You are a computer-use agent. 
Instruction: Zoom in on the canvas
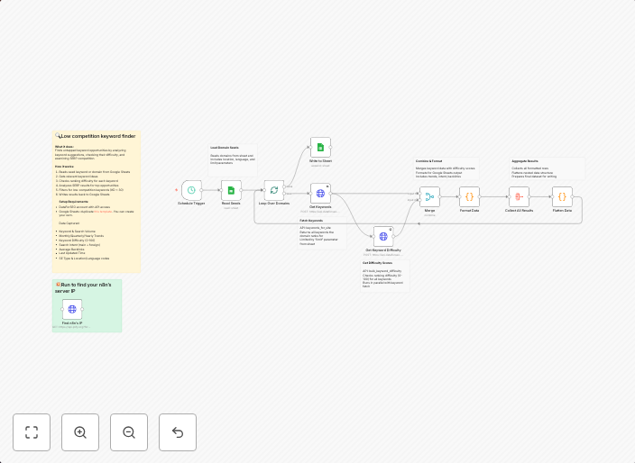point(80,432)
